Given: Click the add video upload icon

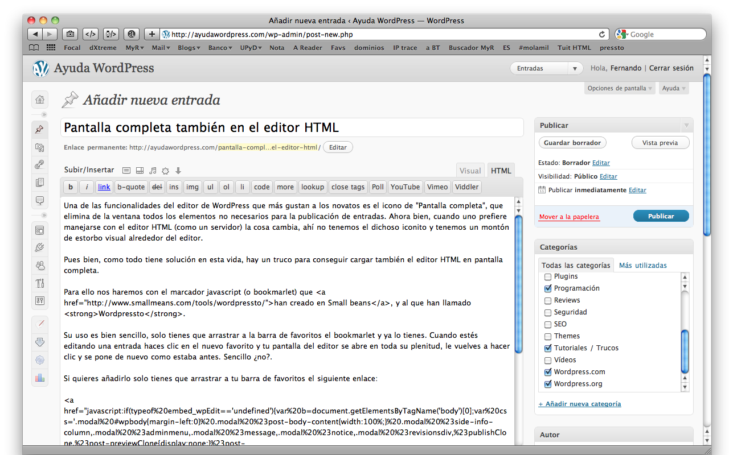Looking at the screenshot, I should click(x=140, y=170).
